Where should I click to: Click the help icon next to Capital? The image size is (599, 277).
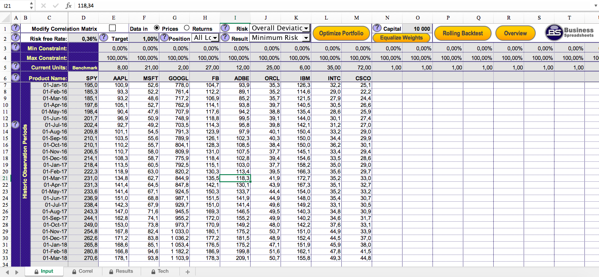pos(377,28)
